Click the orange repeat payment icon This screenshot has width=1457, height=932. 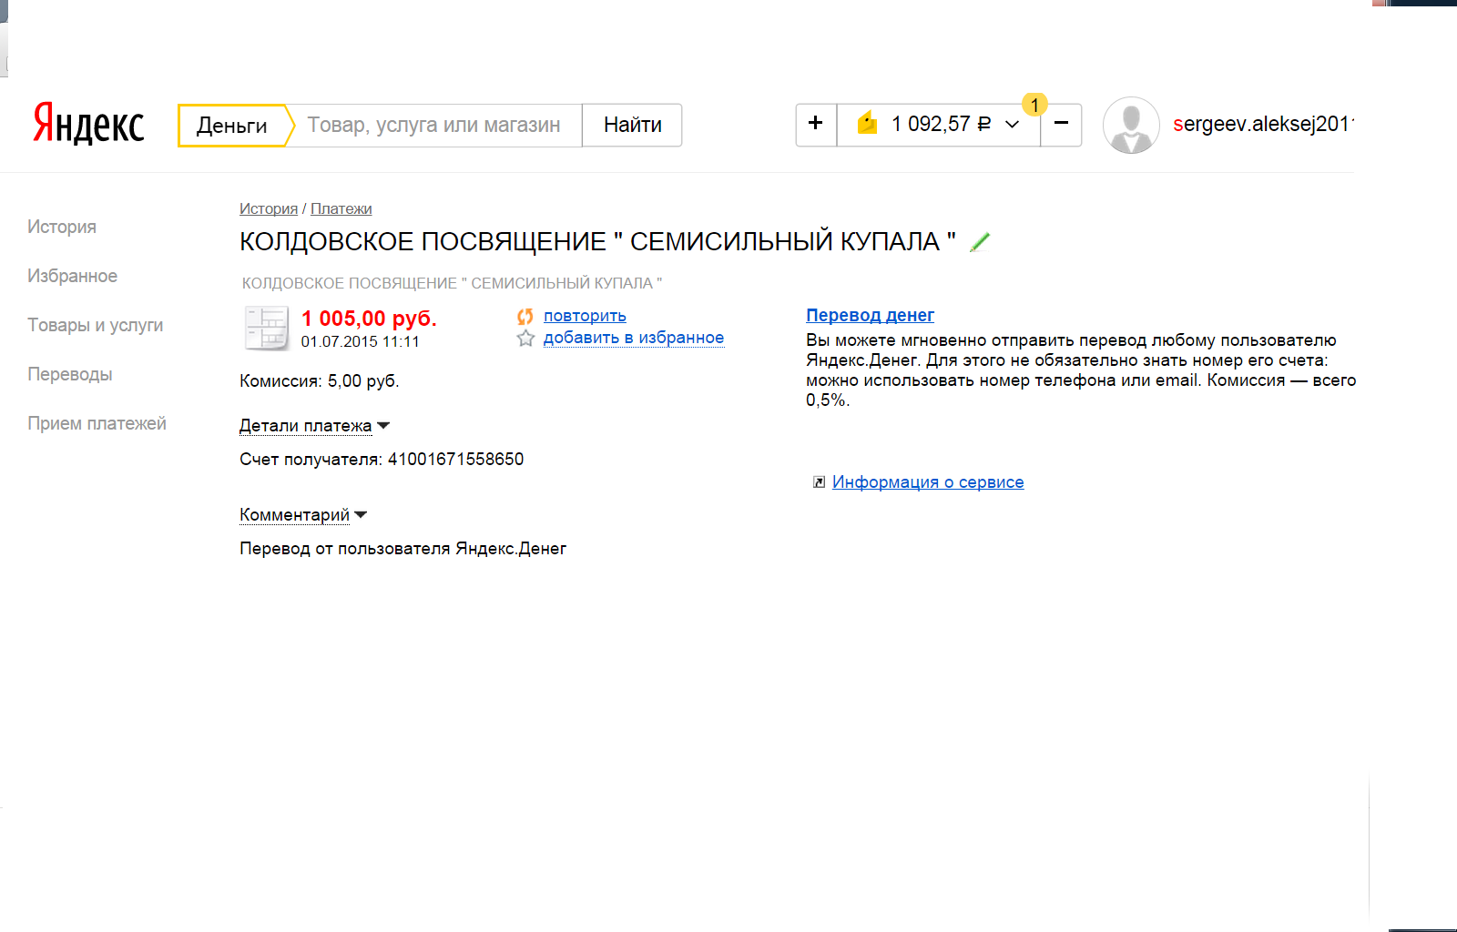pyautogui.click(x=525, y=317)
